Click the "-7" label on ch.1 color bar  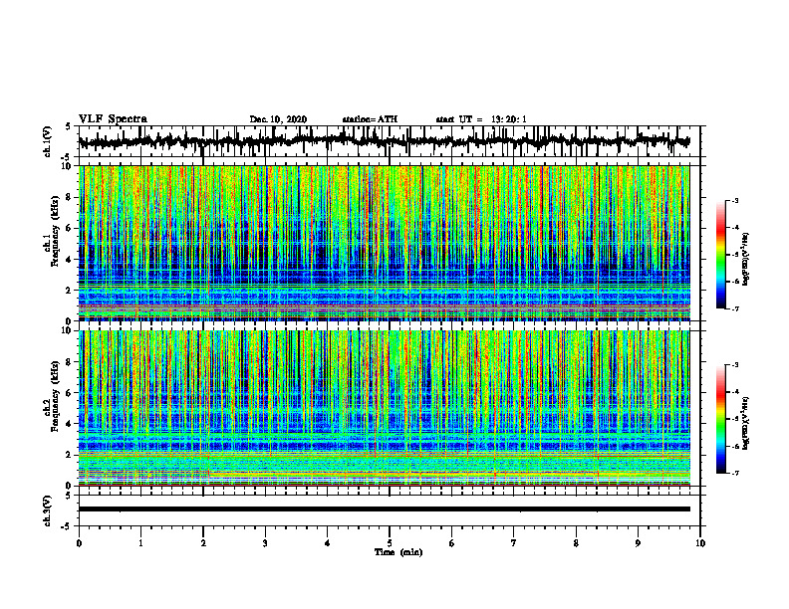point(734,308)
